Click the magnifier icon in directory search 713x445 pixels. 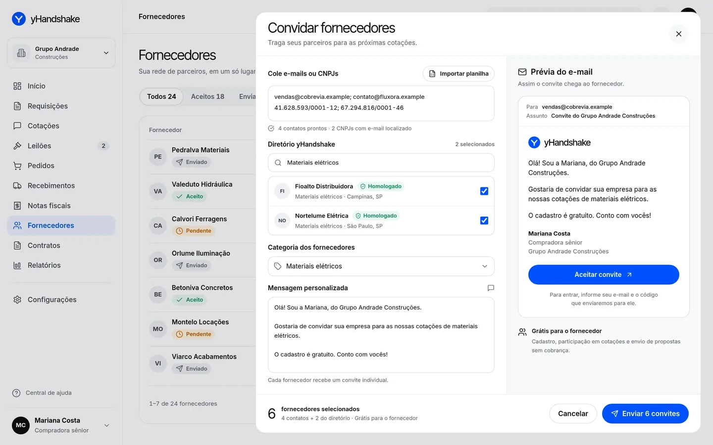278,163
